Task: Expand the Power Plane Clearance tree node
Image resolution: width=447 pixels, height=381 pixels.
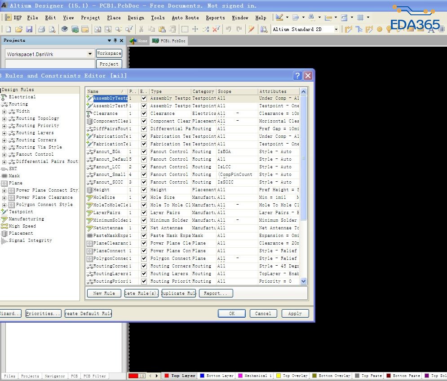Action: pos(4,197)
